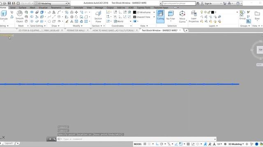
Task: Switch to HOW TO MAKE BARD drawing tab
Action: pos(113,30)
